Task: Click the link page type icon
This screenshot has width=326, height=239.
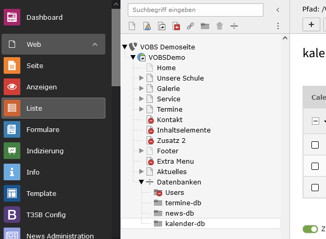Action: tap(191, 26)
